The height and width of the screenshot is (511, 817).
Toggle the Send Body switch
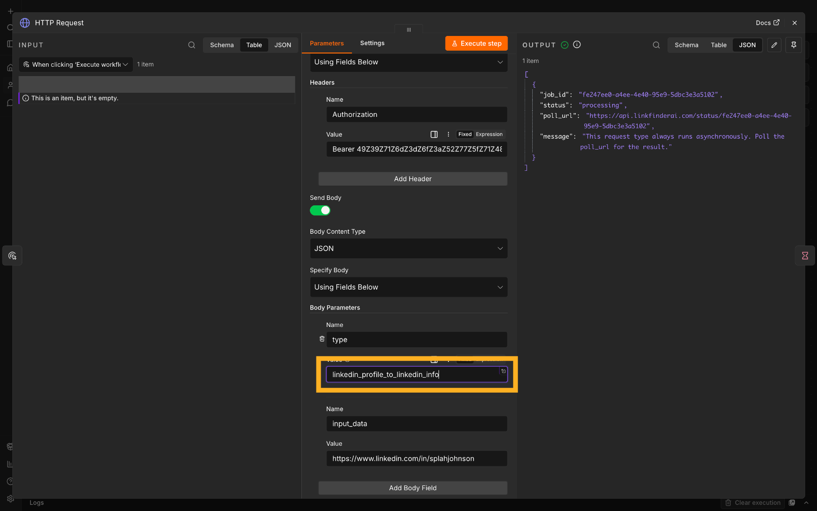[x=320, y=211]
